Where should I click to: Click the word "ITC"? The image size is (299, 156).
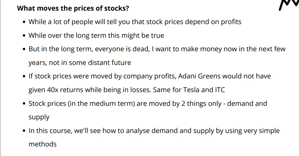(x=220, y=90)
